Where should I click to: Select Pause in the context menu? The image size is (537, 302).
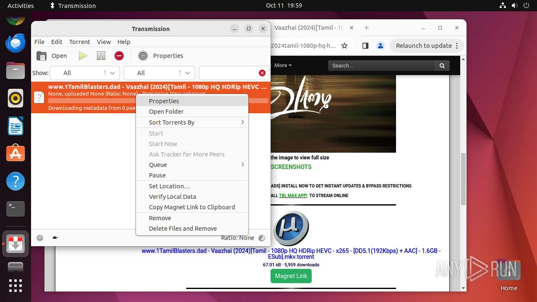[192, 175]
